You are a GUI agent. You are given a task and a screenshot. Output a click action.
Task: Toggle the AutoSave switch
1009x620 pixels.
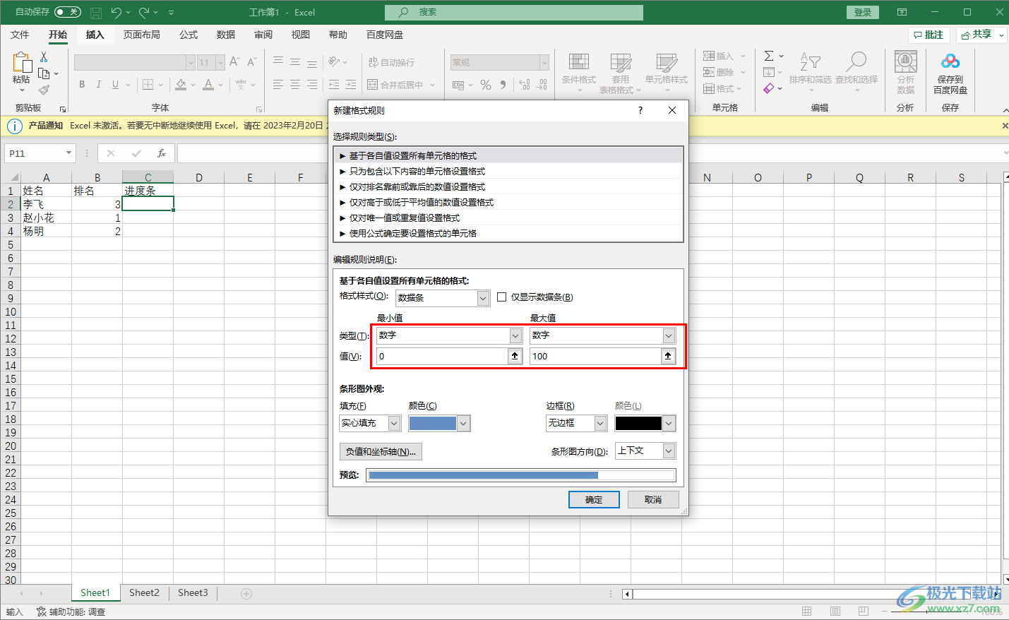click(68, 12)
